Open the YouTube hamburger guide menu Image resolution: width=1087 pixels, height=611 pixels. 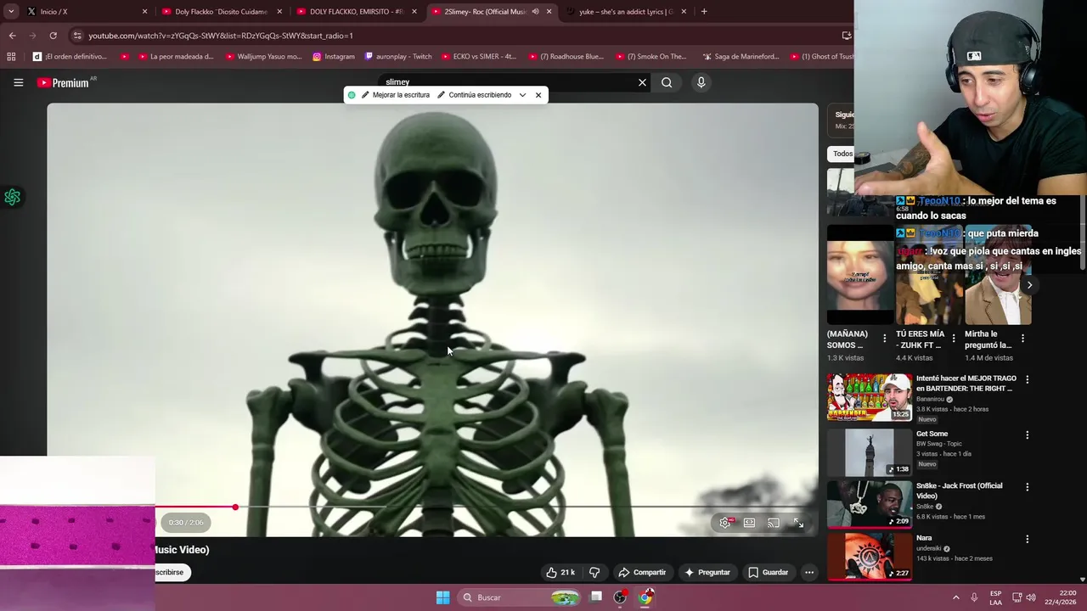click(x=18, y=82)
